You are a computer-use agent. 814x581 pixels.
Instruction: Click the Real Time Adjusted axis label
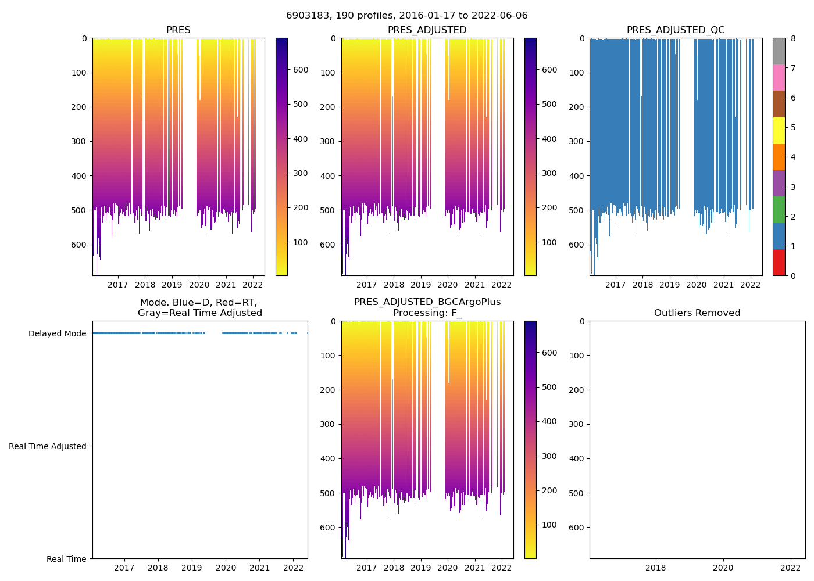tap(48, 446)
